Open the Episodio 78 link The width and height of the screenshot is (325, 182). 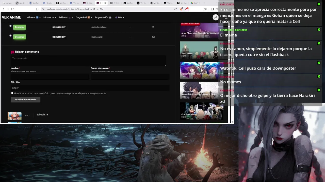(x=42, y=115)
